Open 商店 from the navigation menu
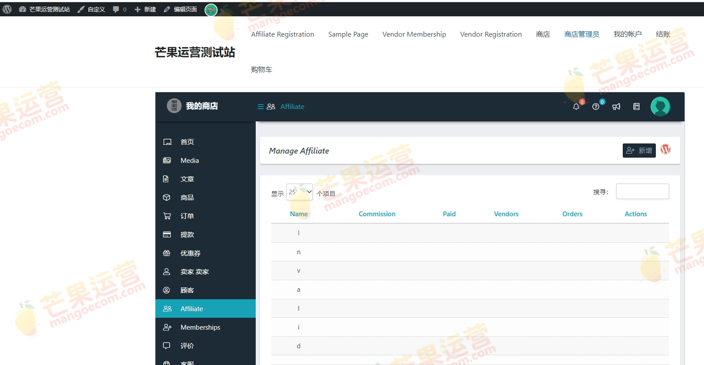 pyautogui.click(x=543, y=34)
